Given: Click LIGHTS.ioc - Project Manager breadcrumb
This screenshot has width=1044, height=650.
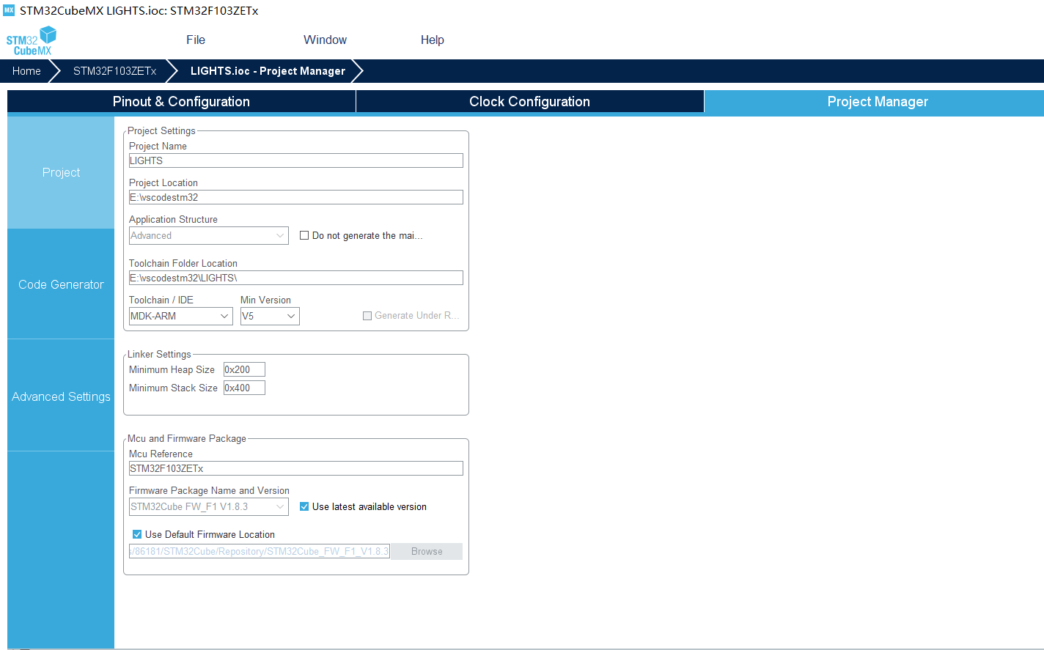Looking at the screenshot, I should [x=268, y=71].
